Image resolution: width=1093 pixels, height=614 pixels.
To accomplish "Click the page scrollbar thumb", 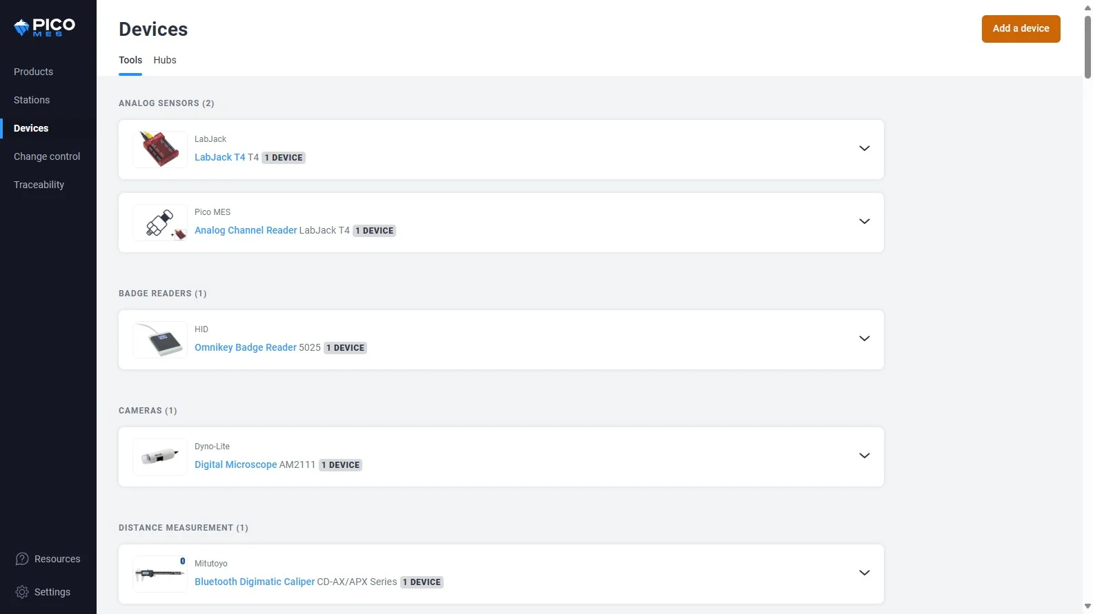I will pyautogui.click(x=1087, y=46).
